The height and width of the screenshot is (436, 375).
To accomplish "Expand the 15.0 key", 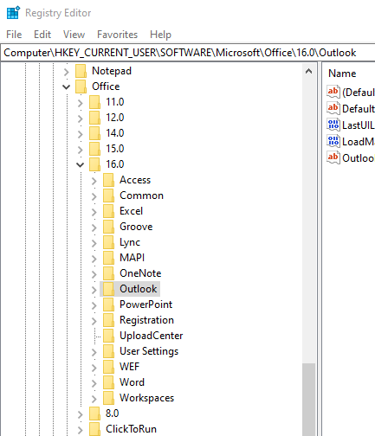I will [81, 149].
